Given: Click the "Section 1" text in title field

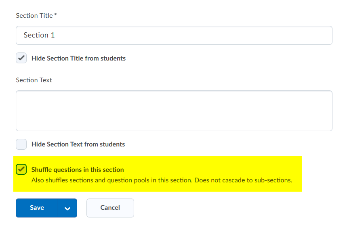Looking at the screenshot, I should [39, 35].
